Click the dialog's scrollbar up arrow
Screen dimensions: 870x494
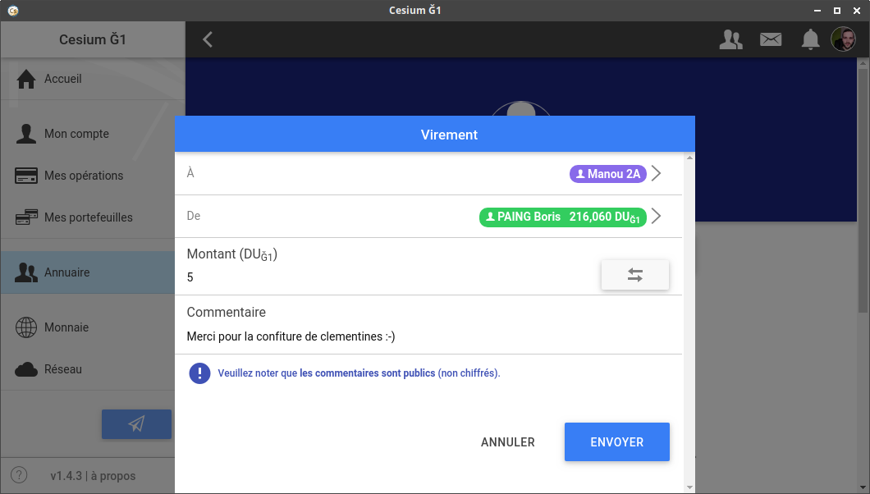pyautogui.click(x=689, y=158)
